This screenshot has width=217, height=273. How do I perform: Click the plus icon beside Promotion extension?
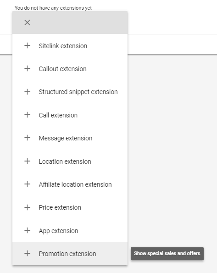pyautogui.click(x=27, y=253)
